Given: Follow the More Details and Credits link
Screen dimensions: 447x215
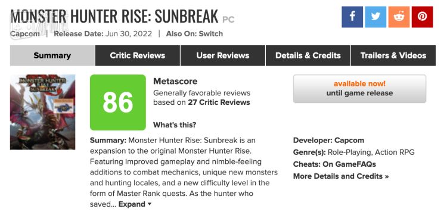Looking at the screenshot, I should 341,176.
